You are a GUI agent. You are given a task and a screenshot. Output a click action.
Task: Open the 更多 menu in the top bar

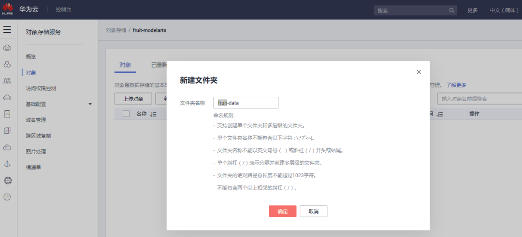coord(472,10)
